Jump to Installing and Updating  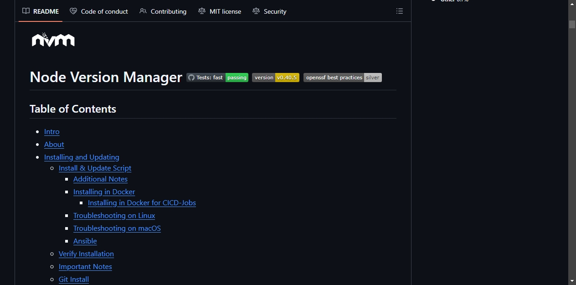(82, 157)
